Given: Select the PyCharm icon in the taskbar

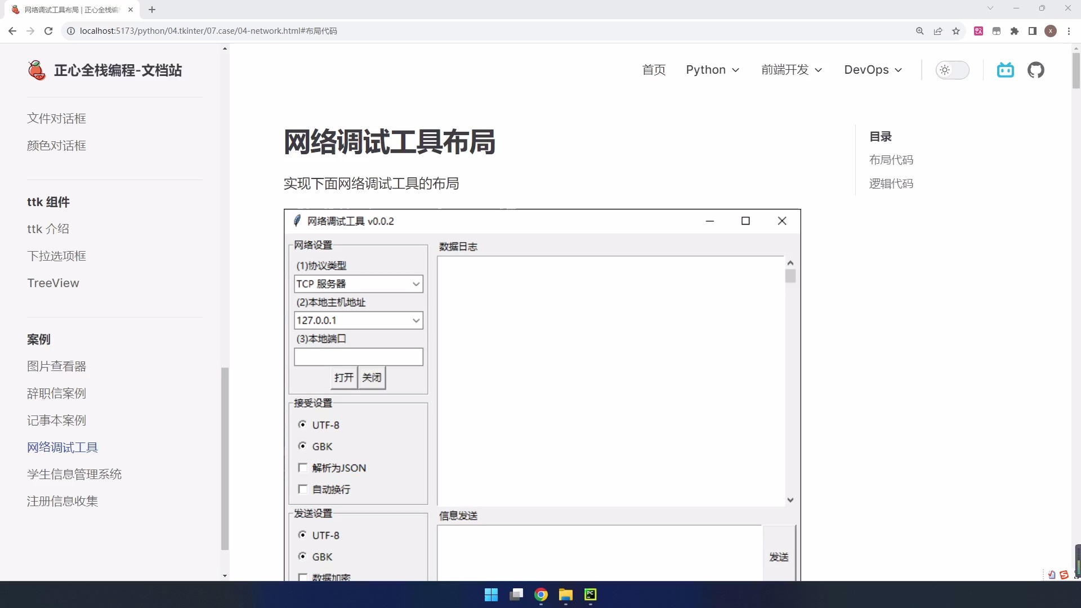Looking at the screenshot, I should pyautogui.click(x=590, y=594).
